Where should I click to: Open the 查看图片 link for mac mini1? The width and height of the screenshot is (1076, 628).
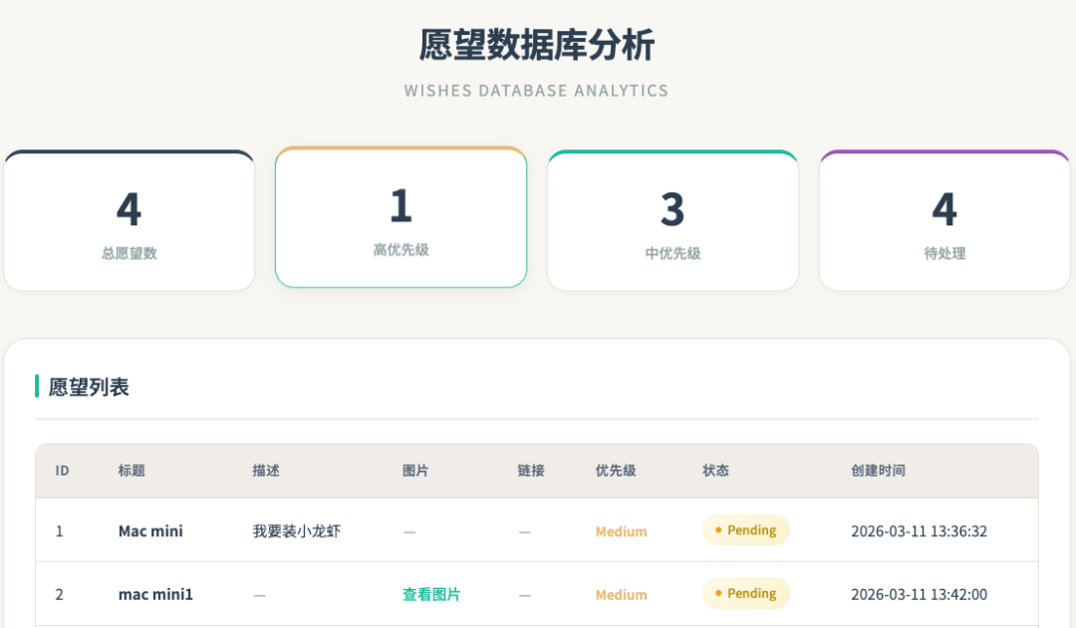pos(431,594)
